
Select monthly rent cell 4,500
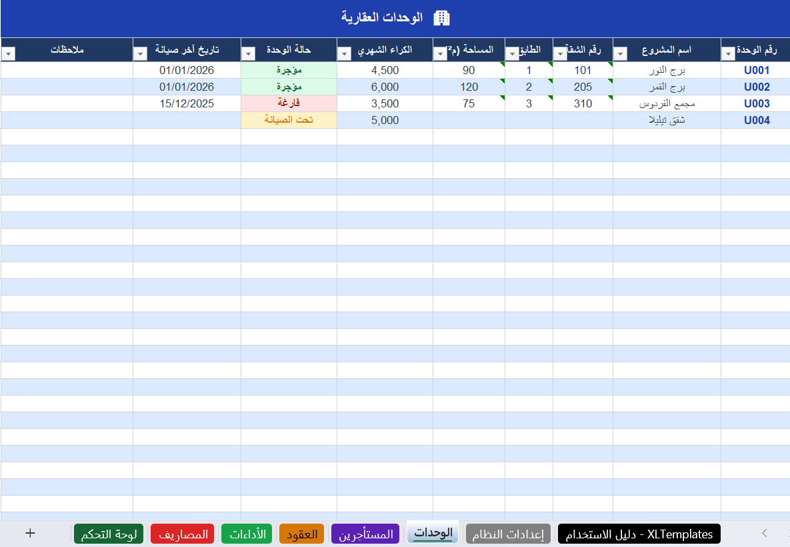click(x=385, y=70)
